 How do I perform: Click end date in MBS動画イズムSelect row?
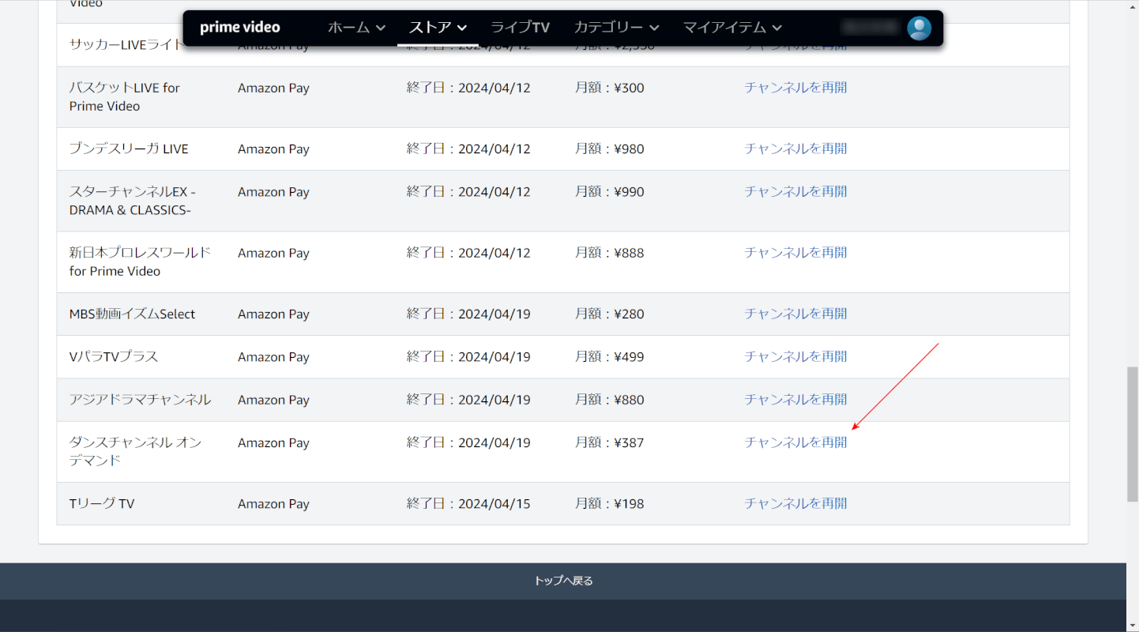[468, 314]
